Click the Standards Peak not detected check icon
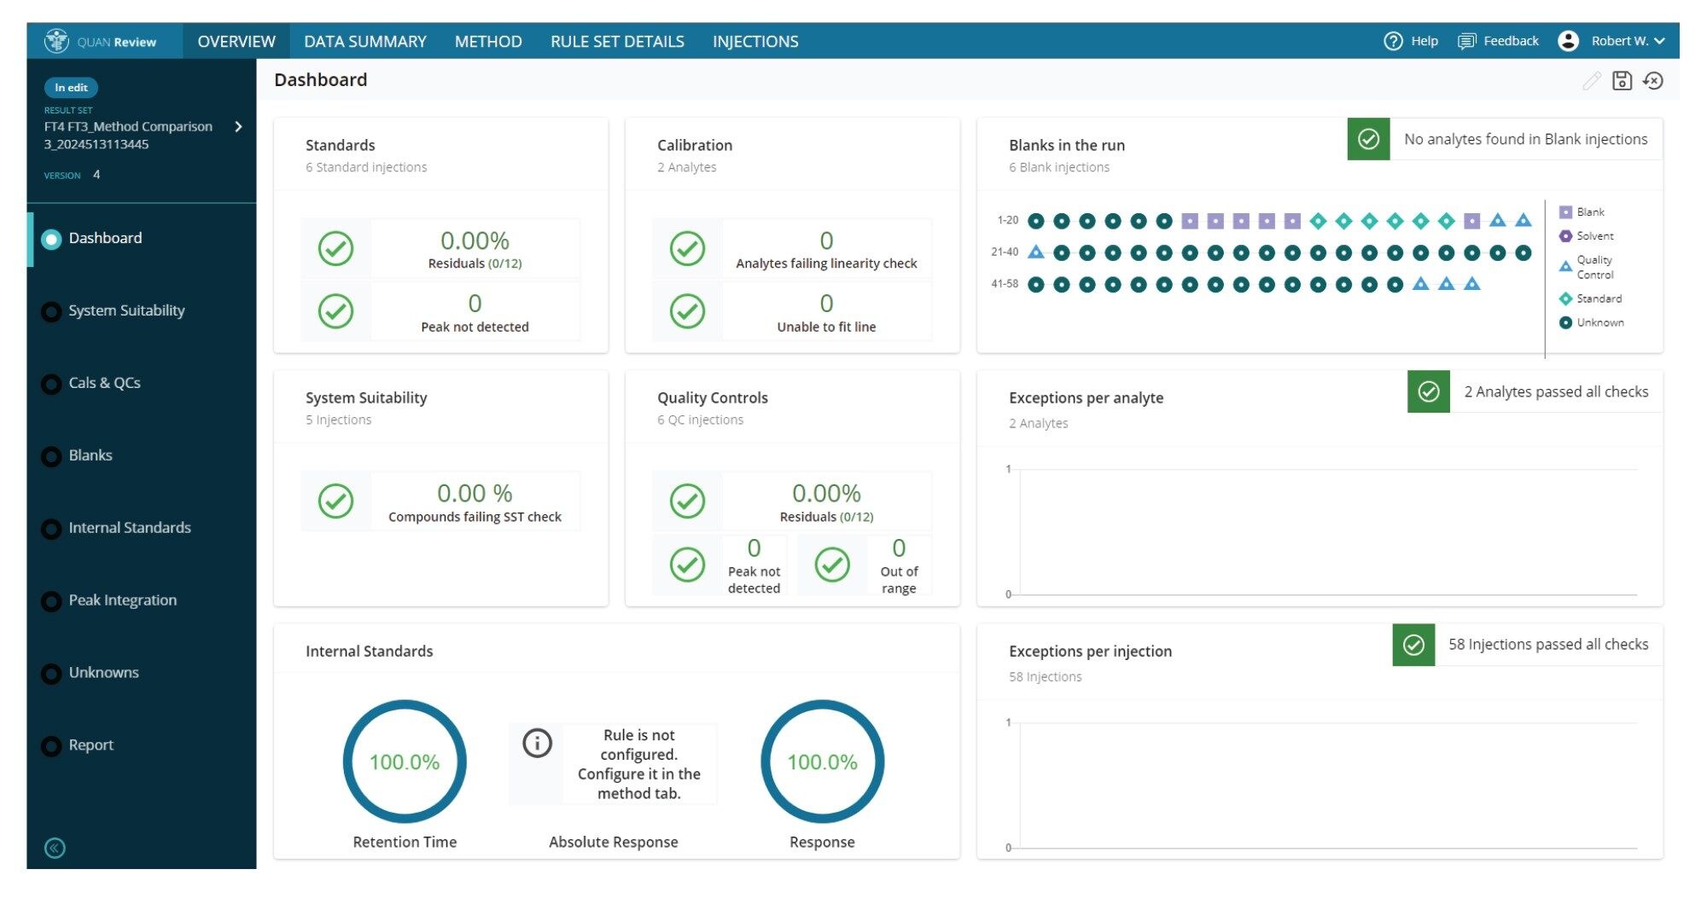1707x898 pixels. point(336,311)
